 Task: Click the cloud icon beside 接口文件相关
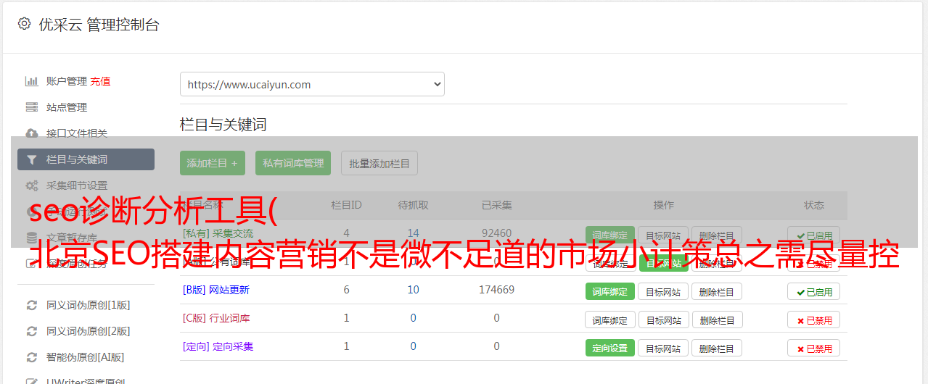coord(31,133)
